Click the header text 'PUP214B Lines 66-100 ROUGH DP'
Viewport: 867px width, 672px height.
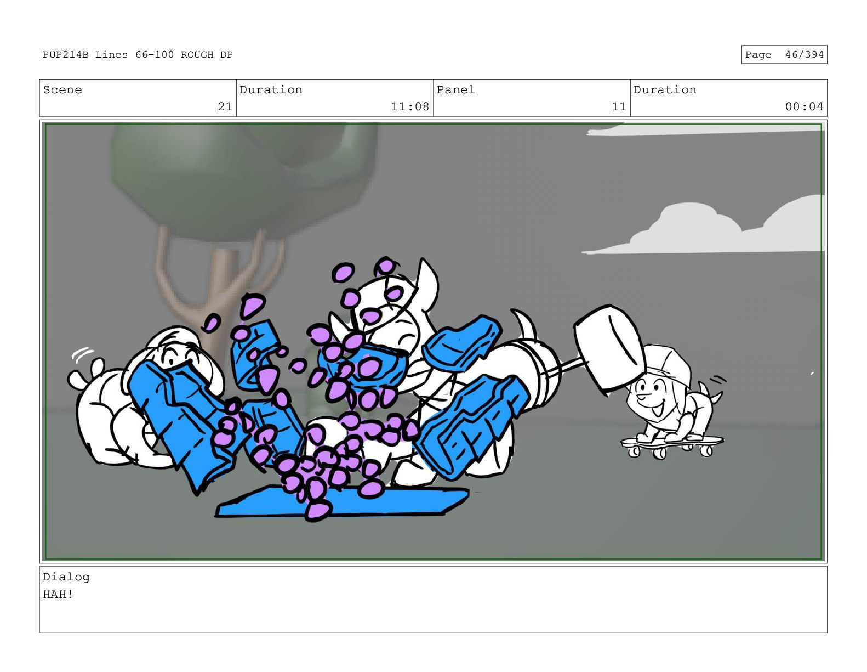[x=138, y=54]
